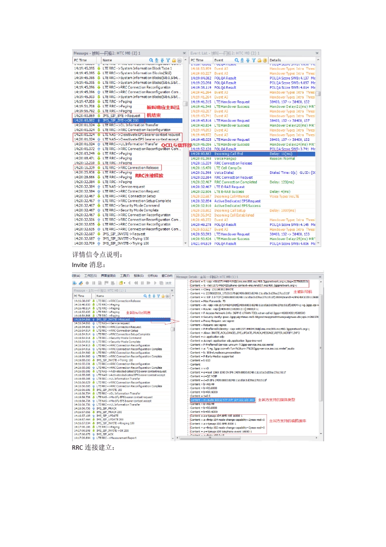Select Deactivate EPS bearer context accept row
386x547 pixels.
click(128, 139)
